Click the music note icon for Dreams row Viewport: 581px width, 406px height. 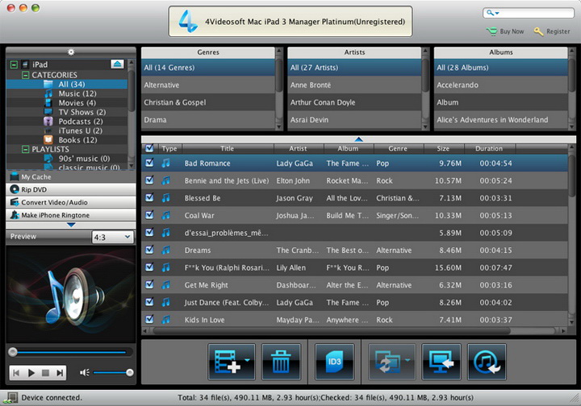point(165,250)
